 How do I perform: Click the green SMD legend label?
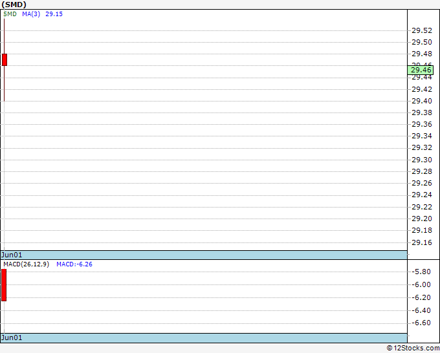[x=10, y=14]
